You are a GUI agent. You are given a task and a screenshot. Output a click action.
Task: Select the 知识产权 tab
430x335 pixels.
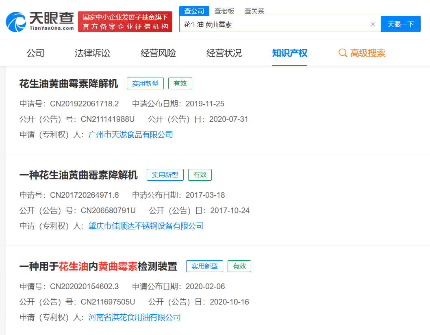point(290,53)
